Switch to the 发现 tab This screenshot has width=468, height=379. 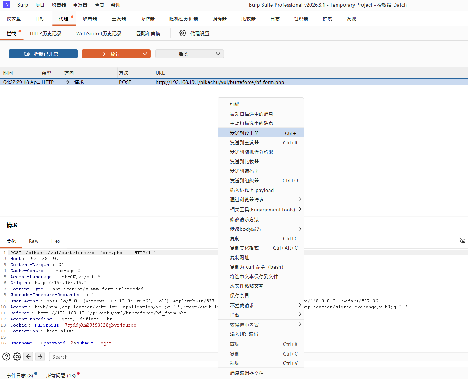[351, 19]
